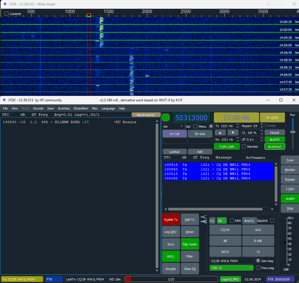Adjust the DT 0.0 s stepper
This screenshot has height=283, width=299.
point(262,140)
